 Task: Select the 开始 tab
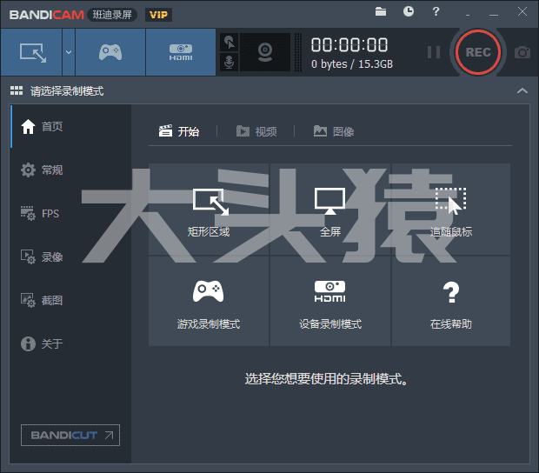[179, 131]
